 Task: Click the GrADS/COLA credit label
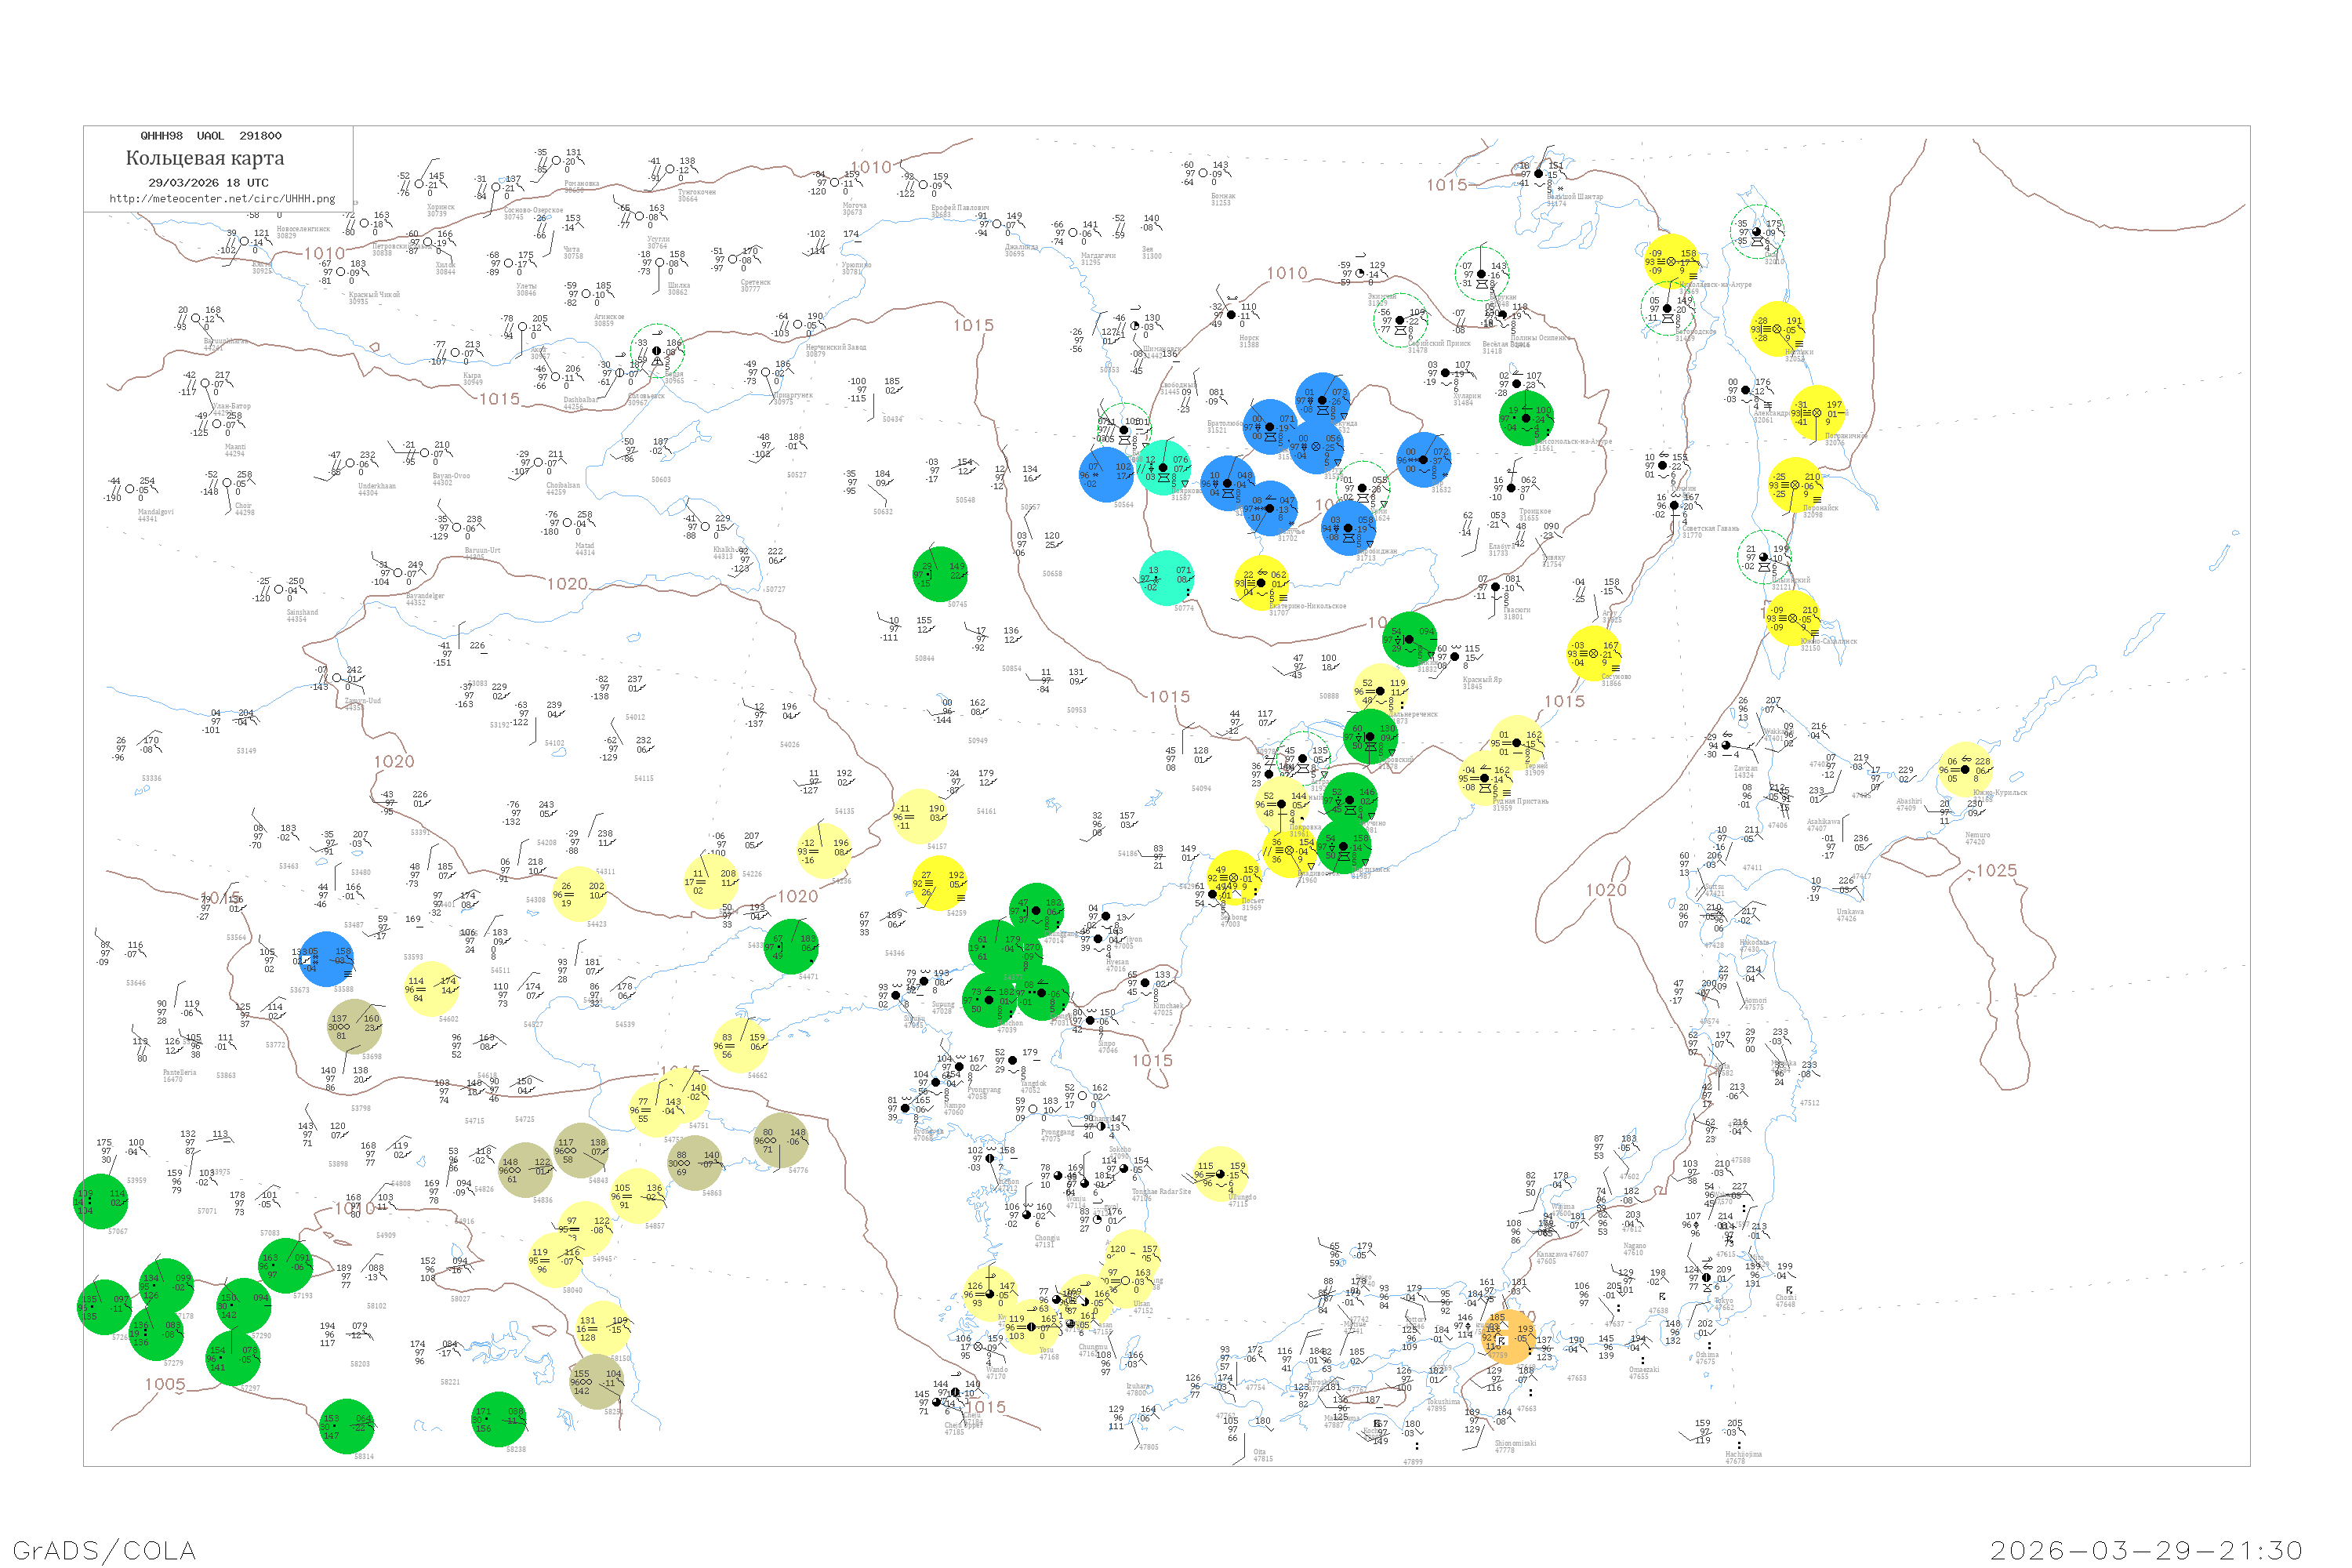(x=104, y=1550)
